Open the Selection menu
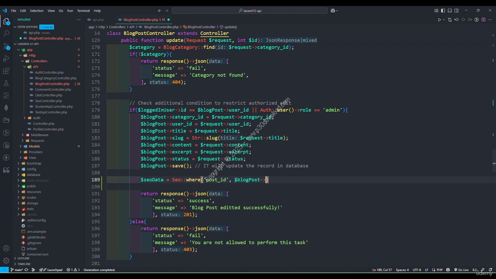496x279 pixels. point(37,10)
